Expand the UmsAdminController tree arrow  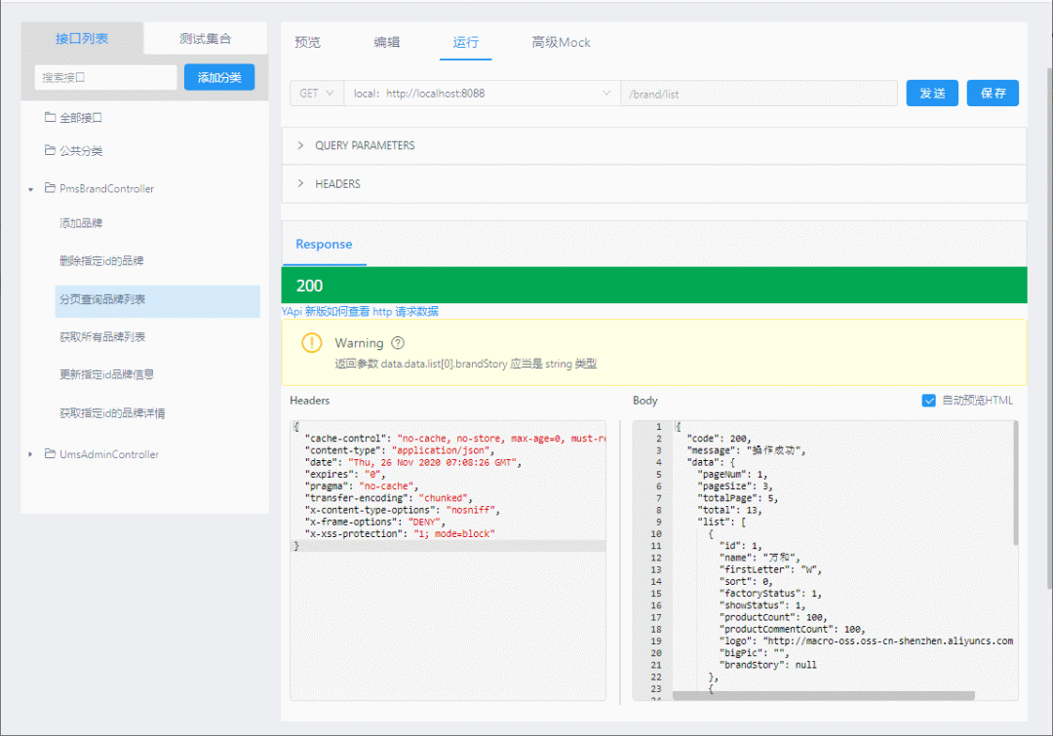pos(31,454)
